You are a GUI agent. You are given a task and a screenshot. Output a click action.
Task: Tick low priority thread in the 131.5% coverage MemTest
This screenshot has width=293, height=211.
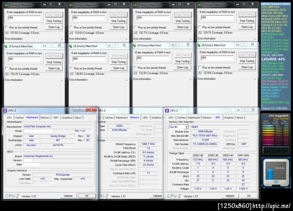pos(7,27)
